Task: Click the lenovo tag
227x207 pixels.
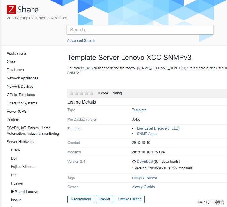Action: point(152,178)
